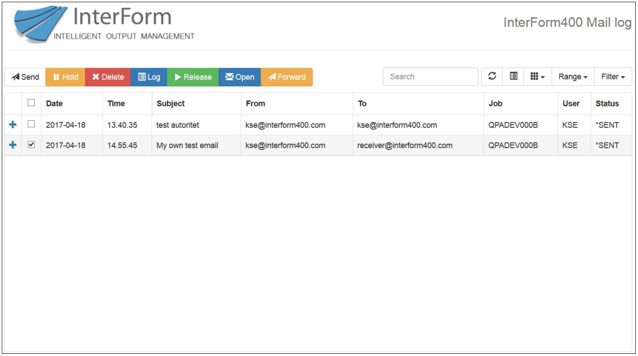Click the time cell 14.55.45

tap(127, 146)
